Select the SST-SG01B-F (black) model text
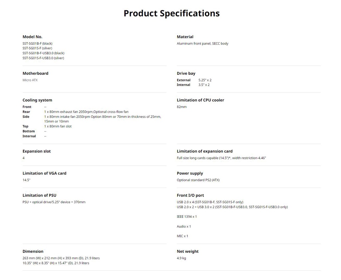This screenshot has width=341, height=280. click(x=37, y=44)
